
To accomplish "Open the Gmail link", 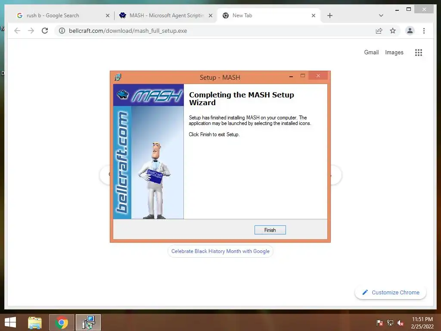I will click(371, 52).
